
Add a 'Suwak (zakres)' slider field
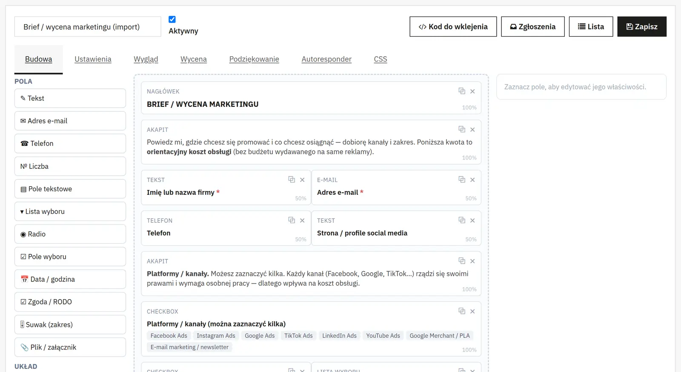[x=70, y=324]
